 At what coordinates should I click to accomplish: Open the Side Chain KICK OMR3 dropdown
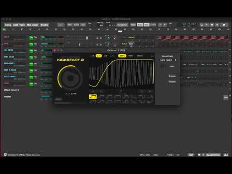pos(168,60)
